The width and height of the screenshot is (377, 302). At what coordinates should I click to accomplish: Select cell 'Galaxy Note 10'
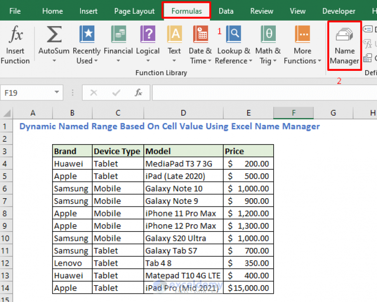183,188
